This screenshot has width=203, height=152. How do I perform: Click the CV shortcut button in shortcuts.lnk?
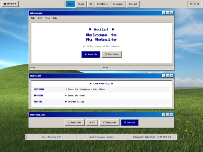pyautogui.click(x=92, y=122)
